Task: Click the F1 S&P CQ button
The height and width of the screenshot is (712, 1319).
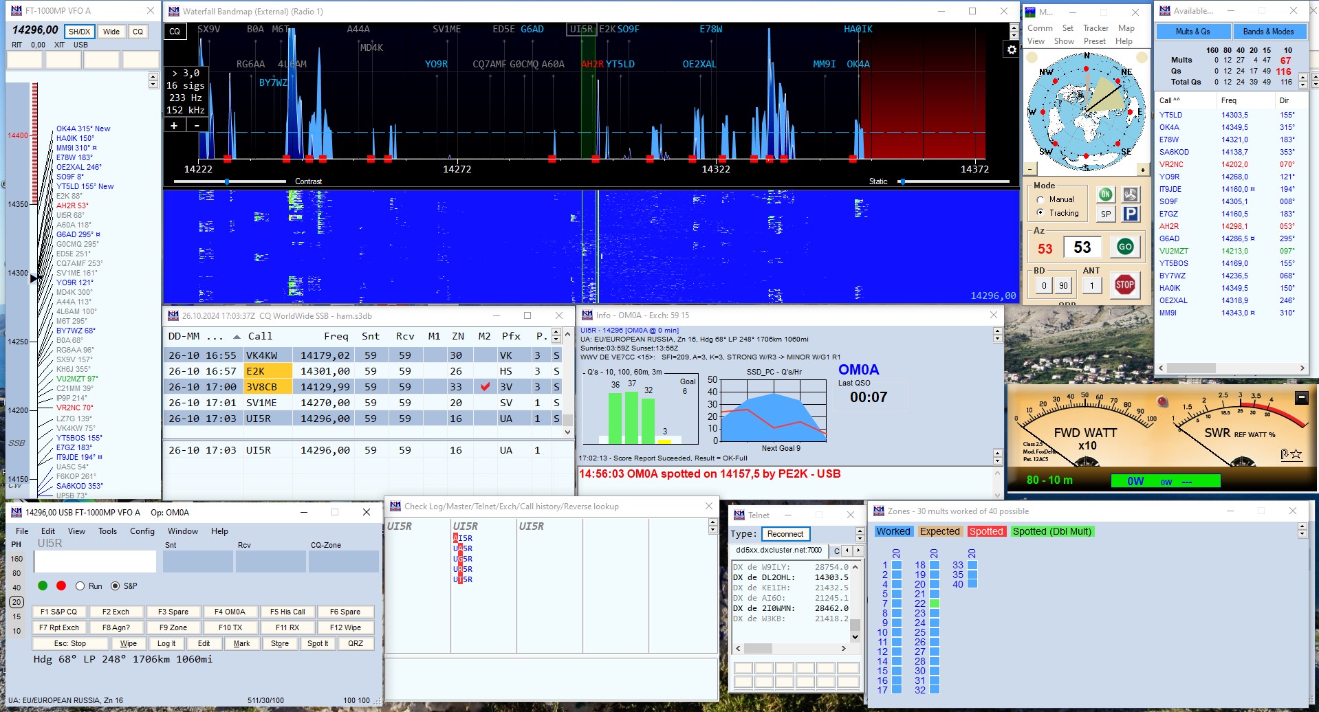Action: (x=58, y=612)
